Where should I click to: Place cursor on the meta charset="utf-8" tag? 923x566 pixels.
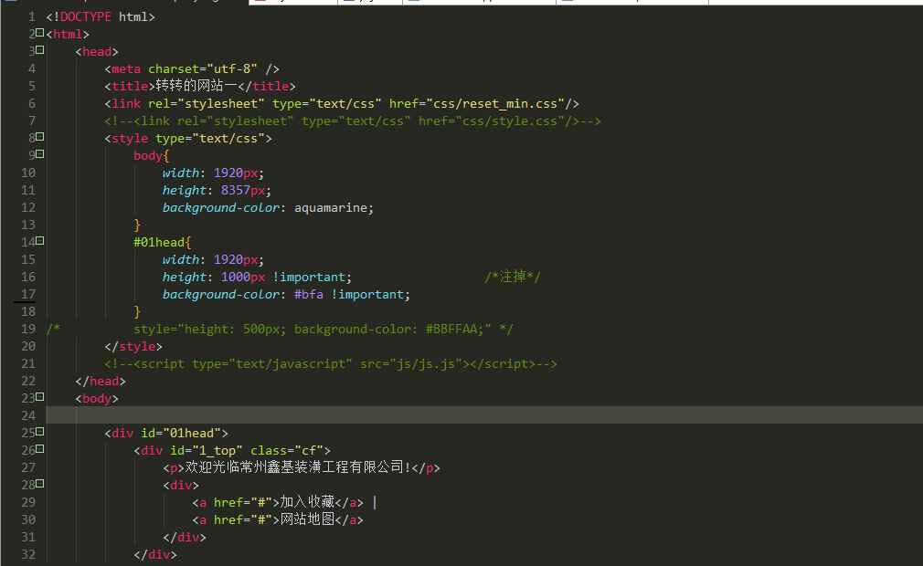point(192,69)
